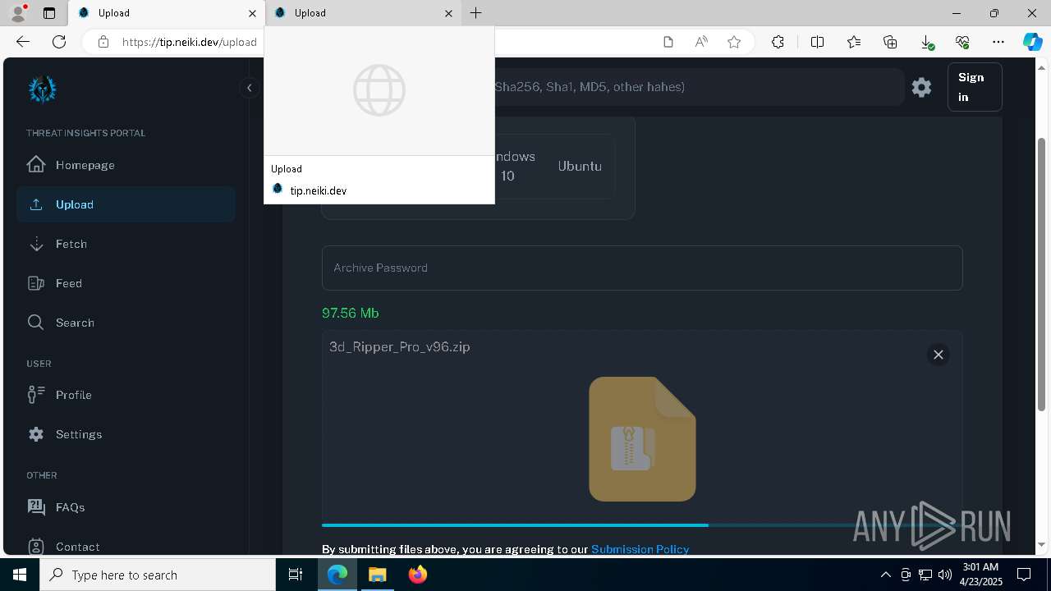The width and height of the screenshot is (1051, 591).
Task: Select Upload in the sidebar
Action: pyautogui.click(x=126, y=204)
